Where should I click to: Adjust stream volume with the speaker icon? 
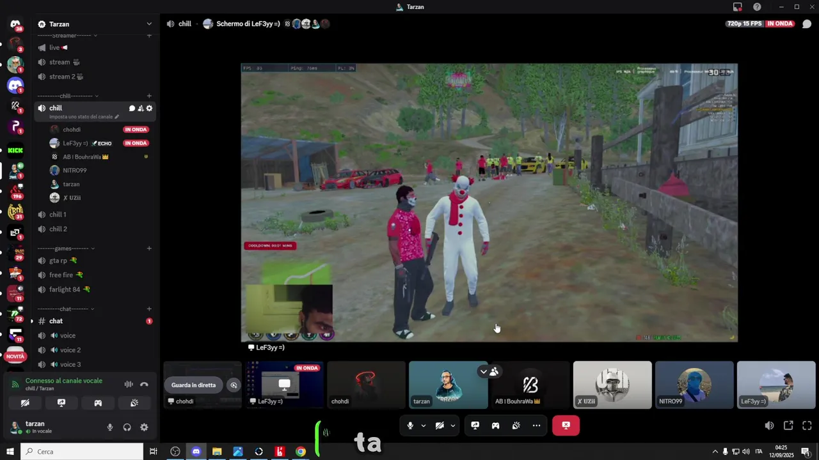[769, 425]
